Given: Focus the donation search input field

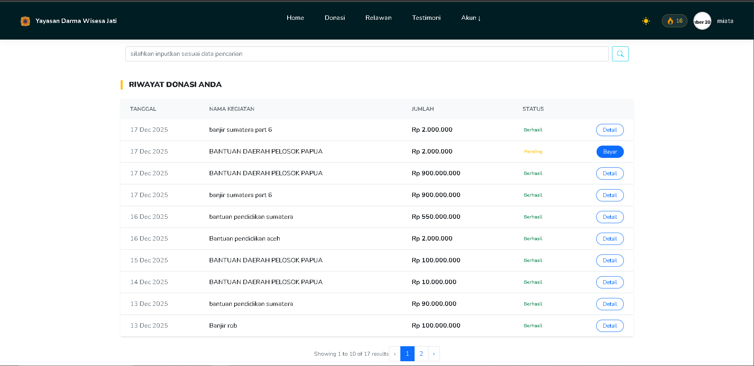Looking at the screenshot, I should click(x=367, y=54).
